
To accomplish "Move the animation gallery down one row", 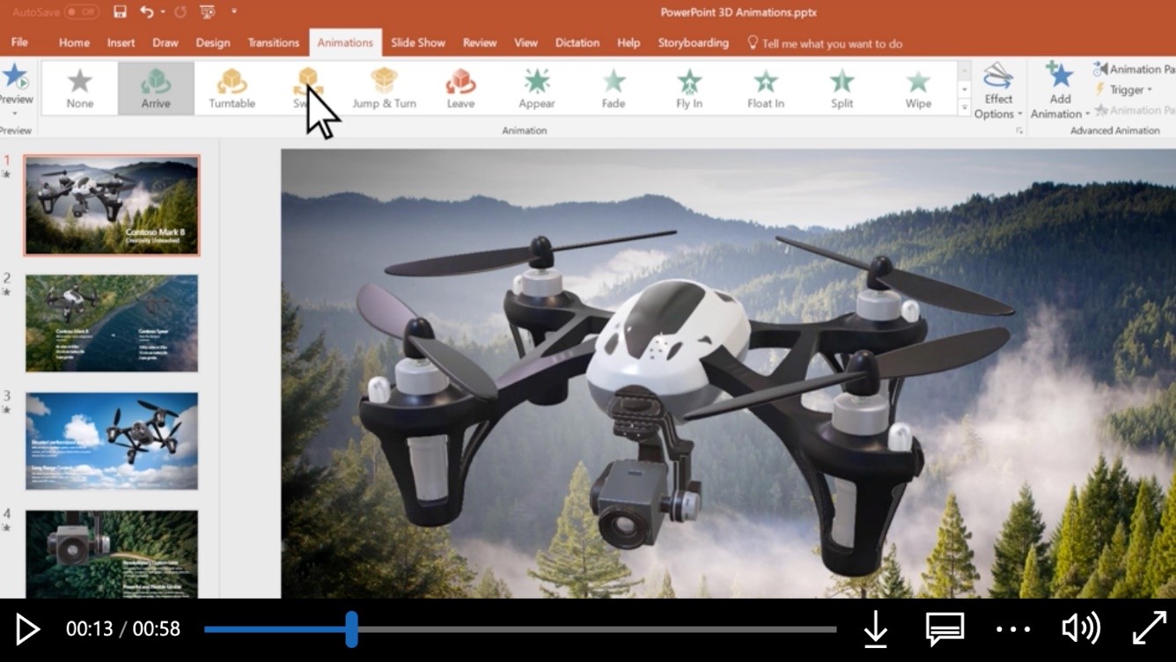I will pyautogui.click(x=964, y=89).
